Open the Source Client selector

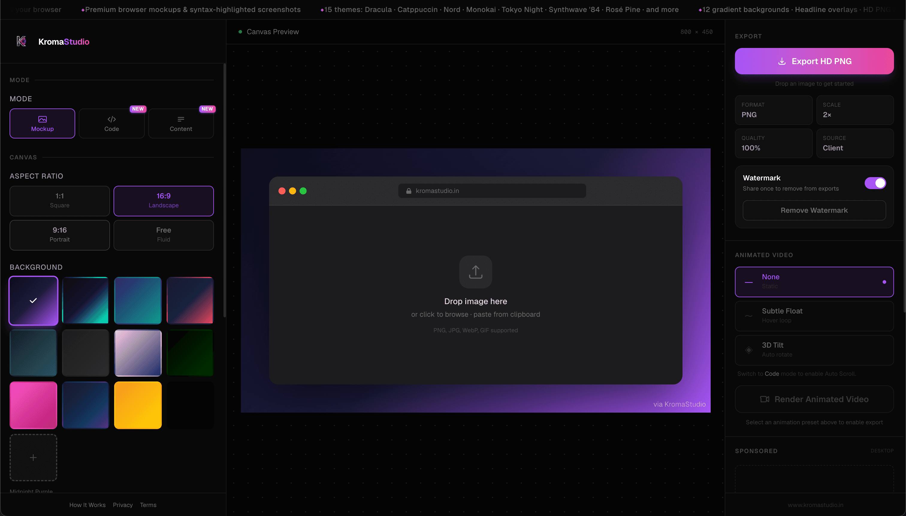tap(855, 144)
